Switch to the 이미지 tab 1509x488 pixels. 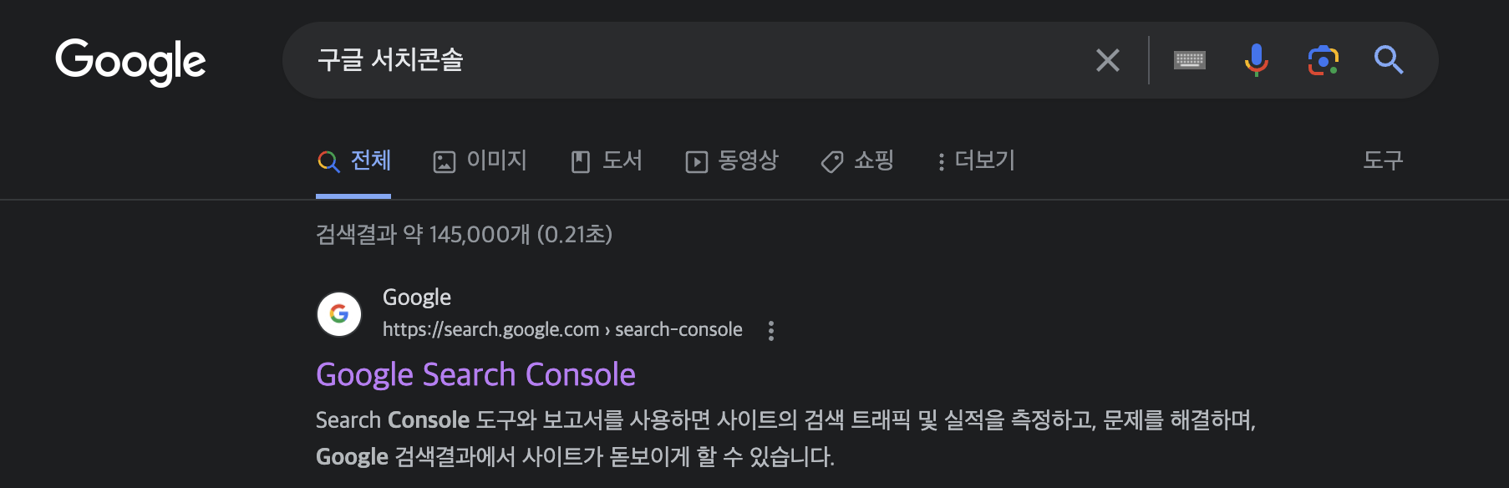point(480,160)
